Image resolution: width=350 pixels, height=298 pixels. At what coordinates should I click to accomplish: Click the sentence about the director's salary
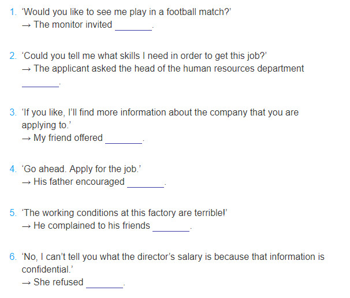pos(173,263)
